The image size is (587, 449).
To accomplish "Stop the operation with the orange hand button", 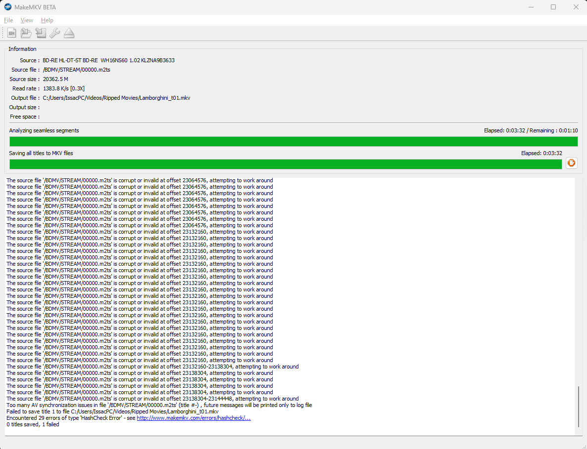I will tap(571, 163).
